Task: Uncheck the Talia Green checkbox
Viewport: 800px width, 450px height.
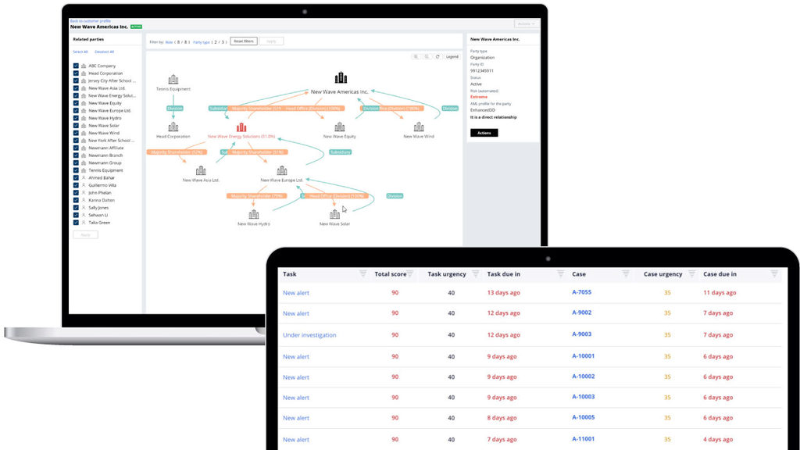Action: (x=76, y=223)
